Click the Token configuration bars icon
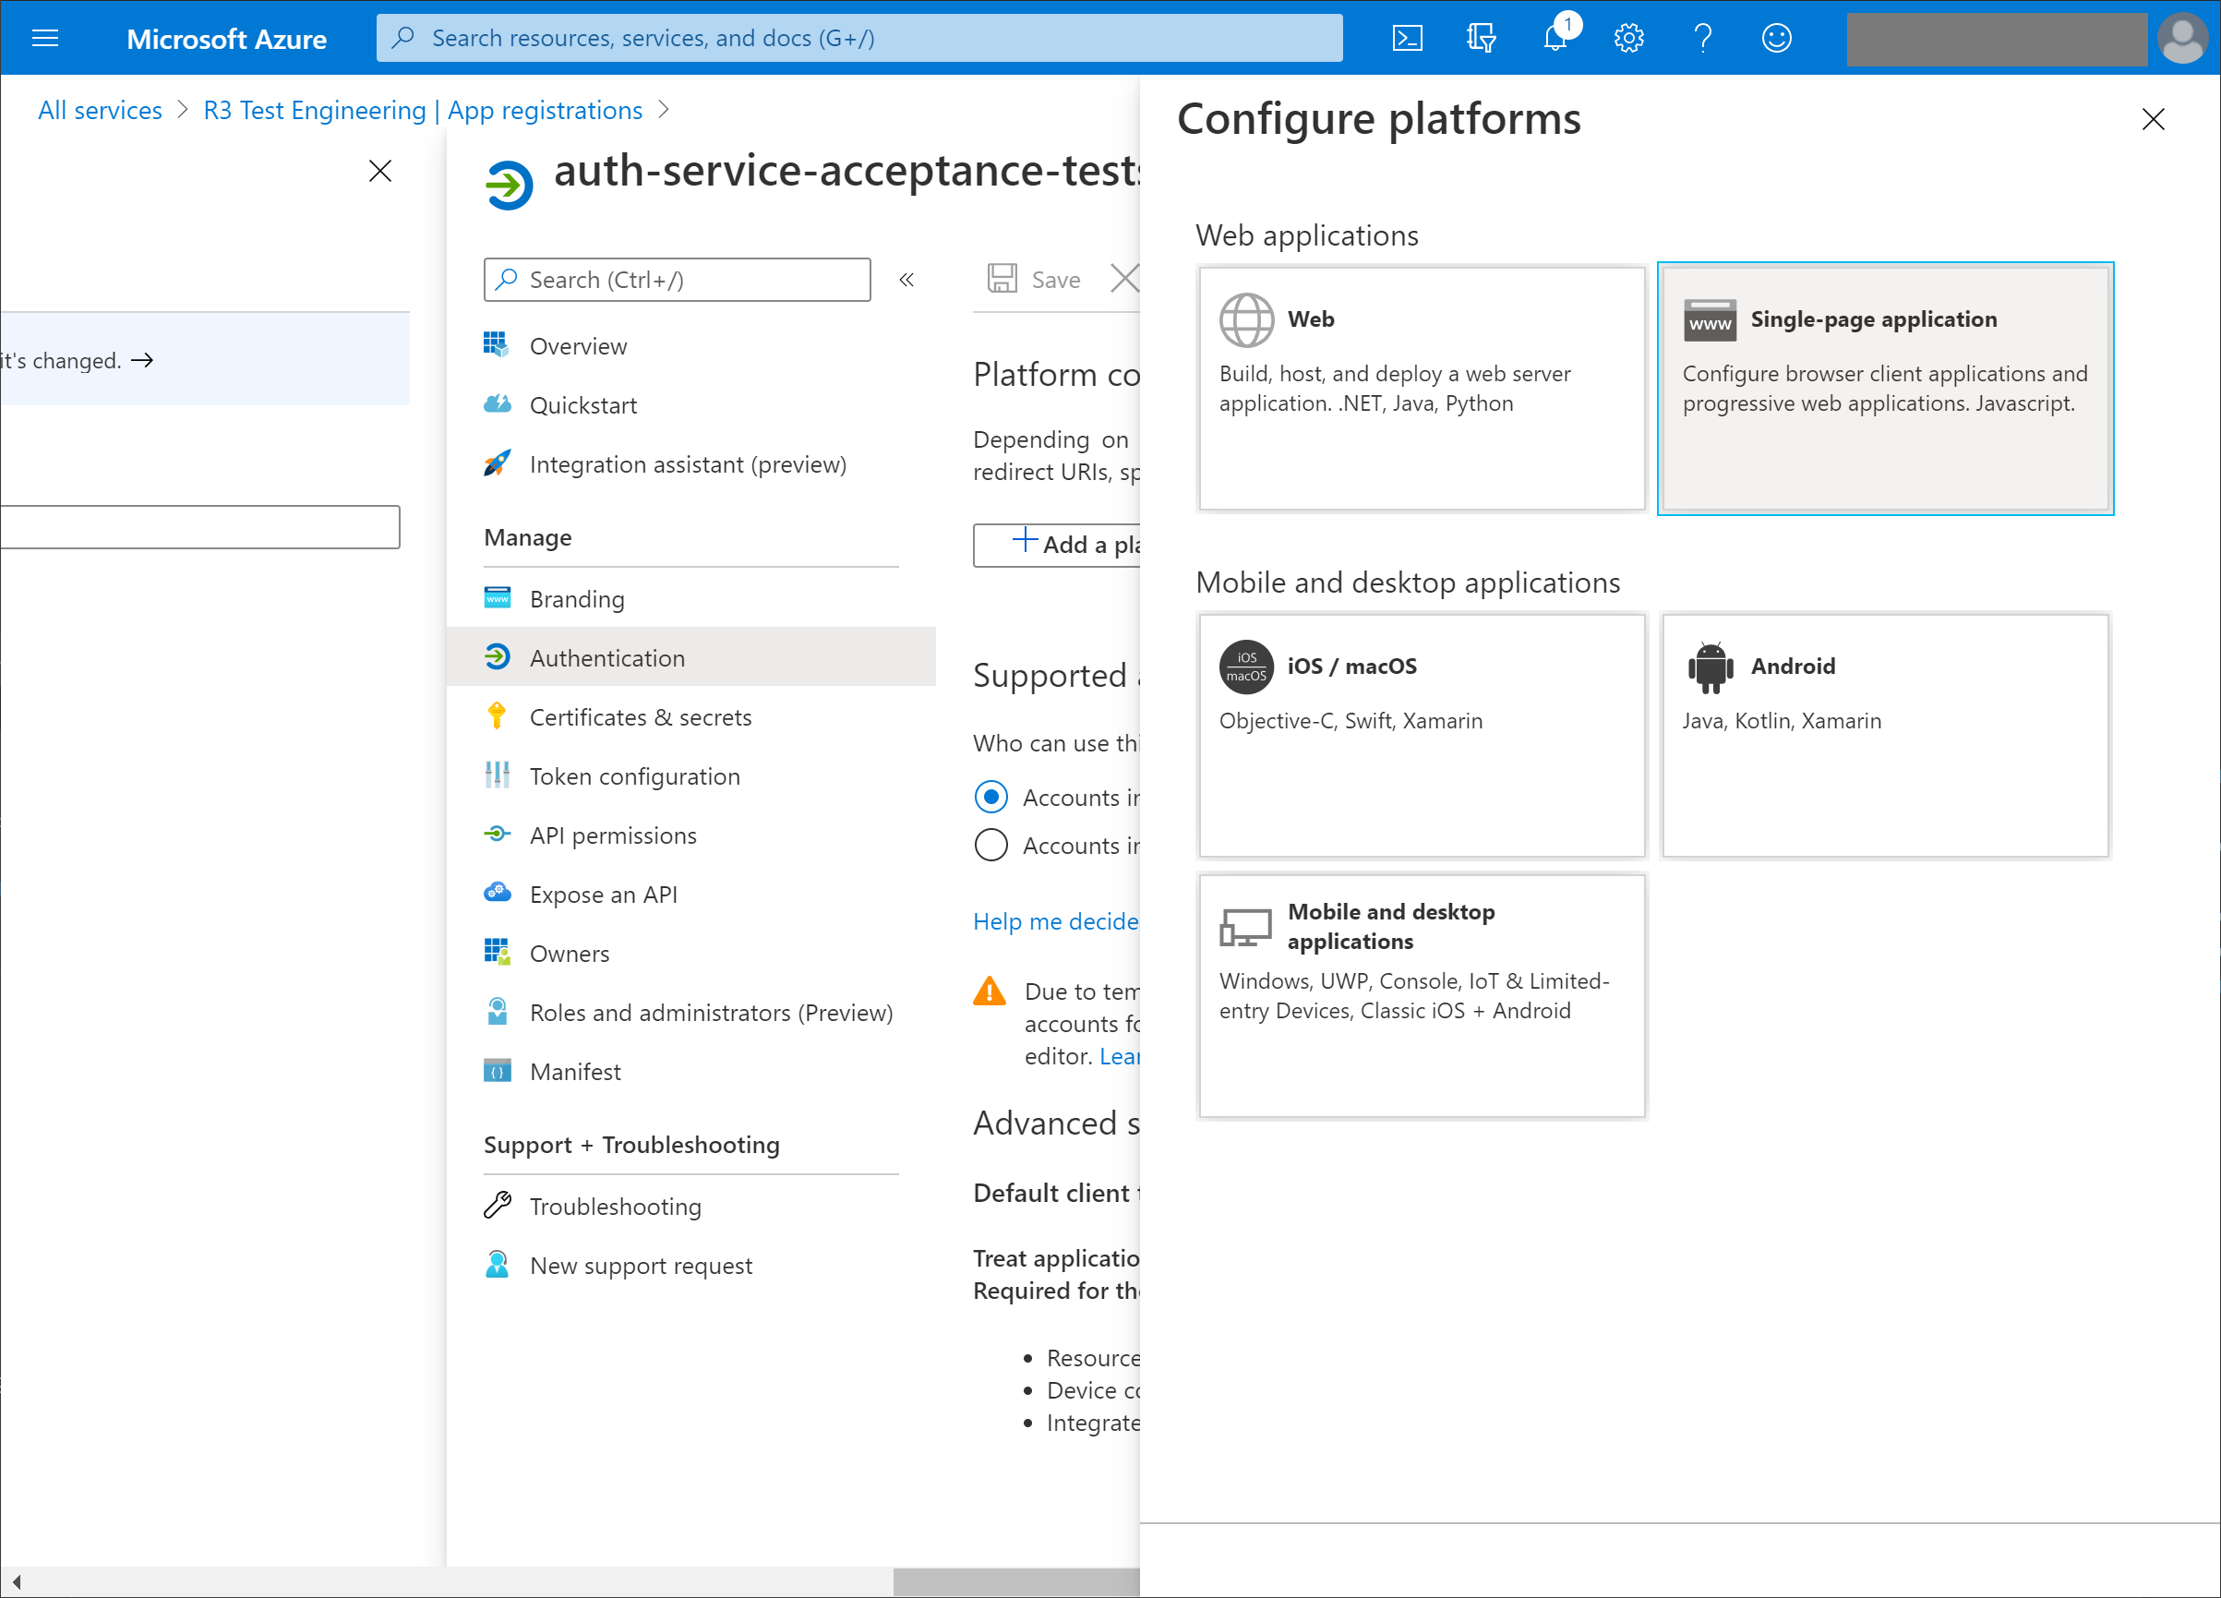2221x1598 pixels. click(497, 775)
